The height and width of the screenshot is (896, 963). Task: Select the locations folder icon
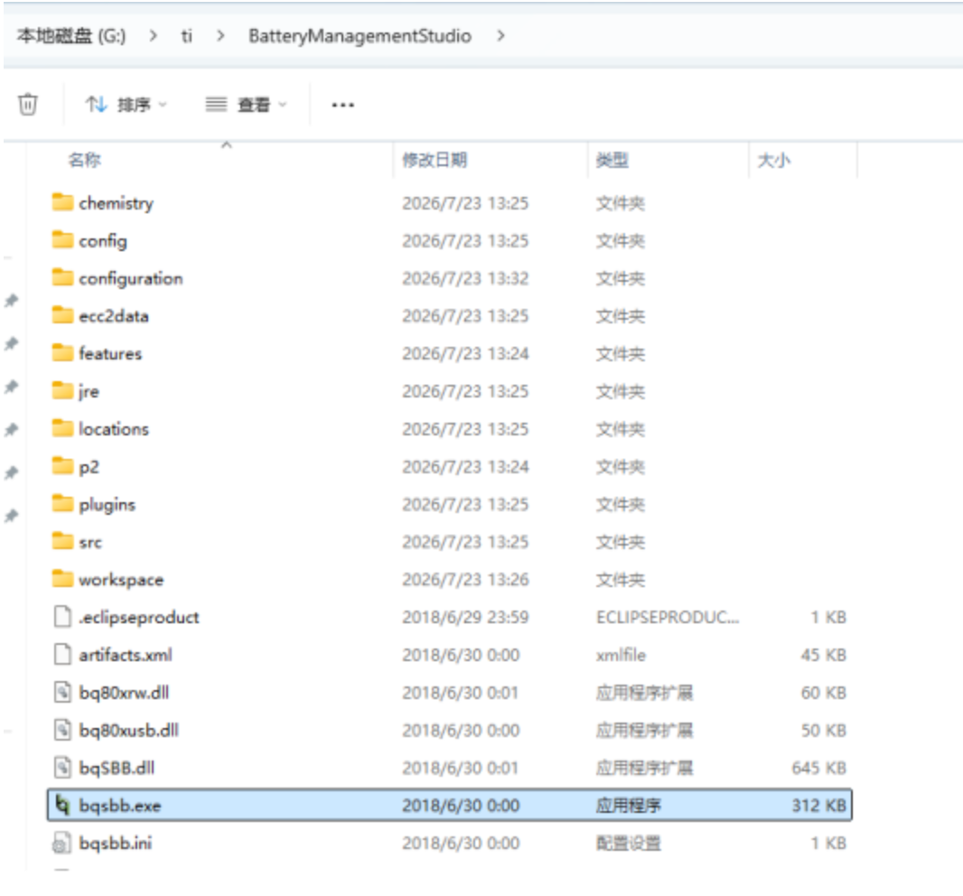click(x=62, y=428)
